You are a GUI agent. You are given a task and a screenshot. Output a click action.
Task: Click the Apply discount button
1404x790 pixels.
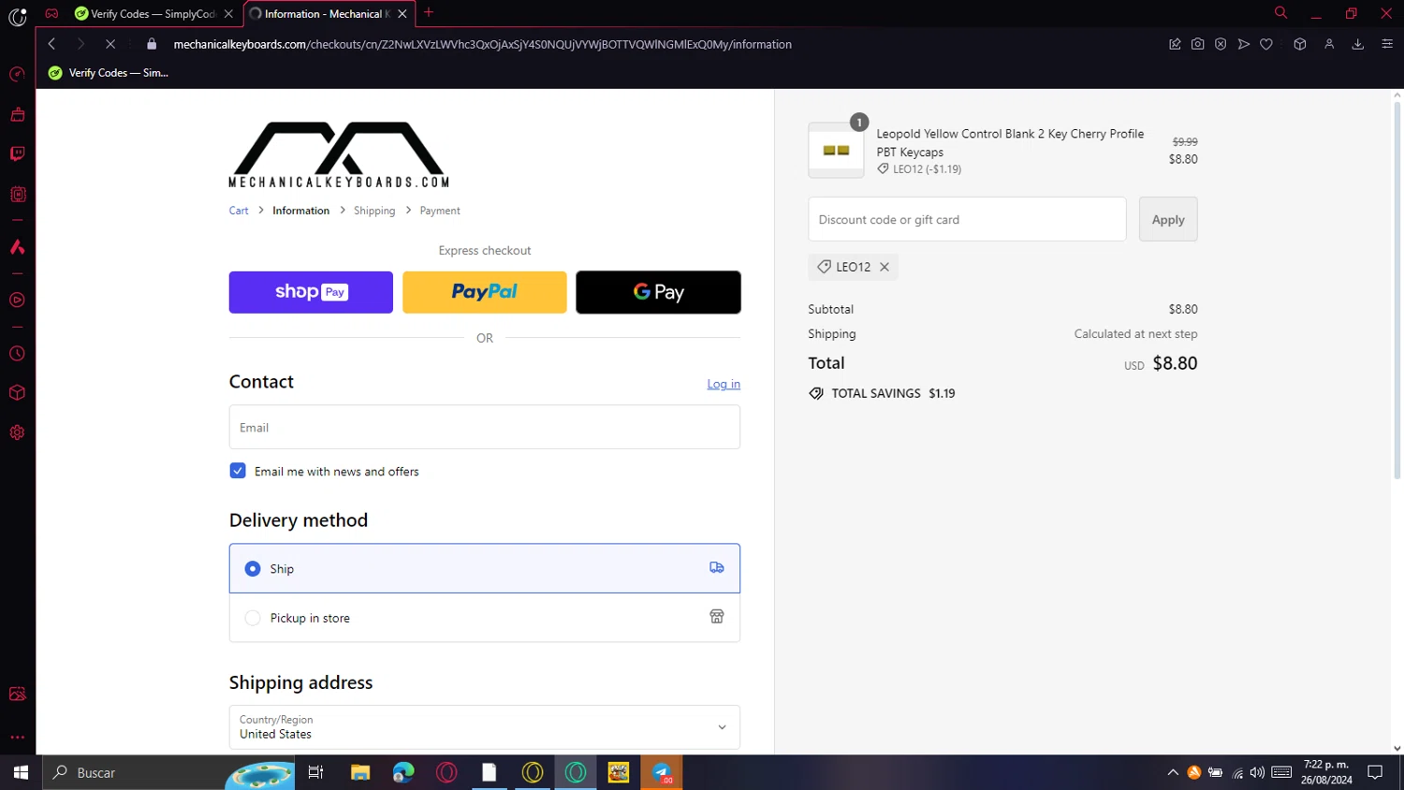(1168, 219)
